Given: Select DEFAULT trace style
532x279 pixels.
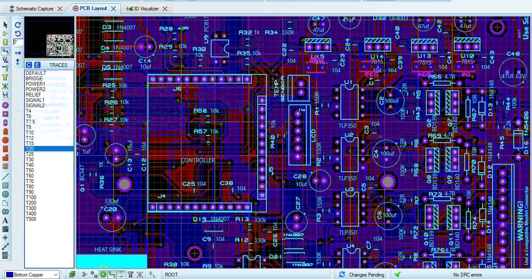Looking at the screenshot, I should pyautogui.click(x=49, y=73).
